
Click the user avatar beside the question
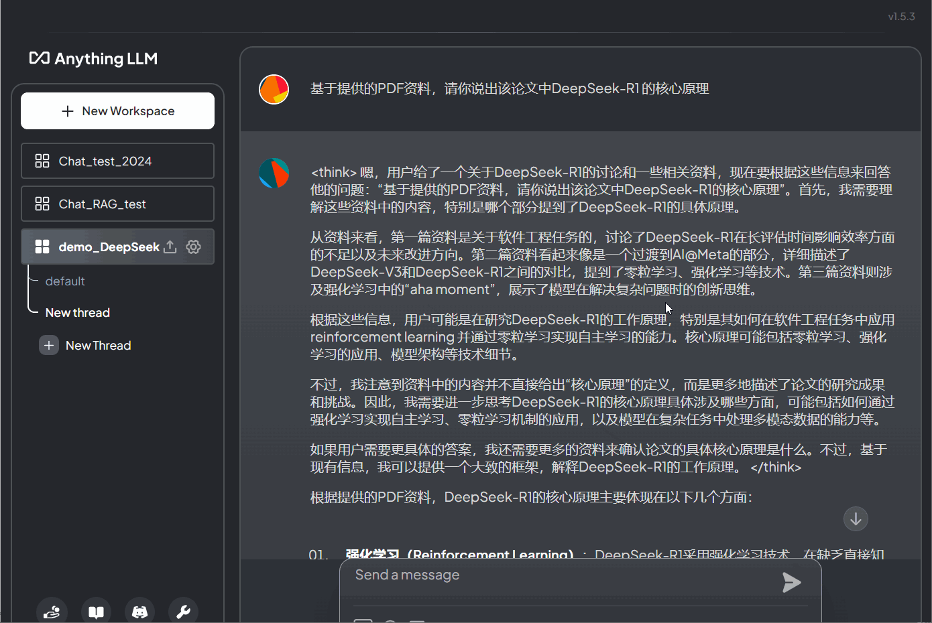pyautogui.click(x=274, y=90)
